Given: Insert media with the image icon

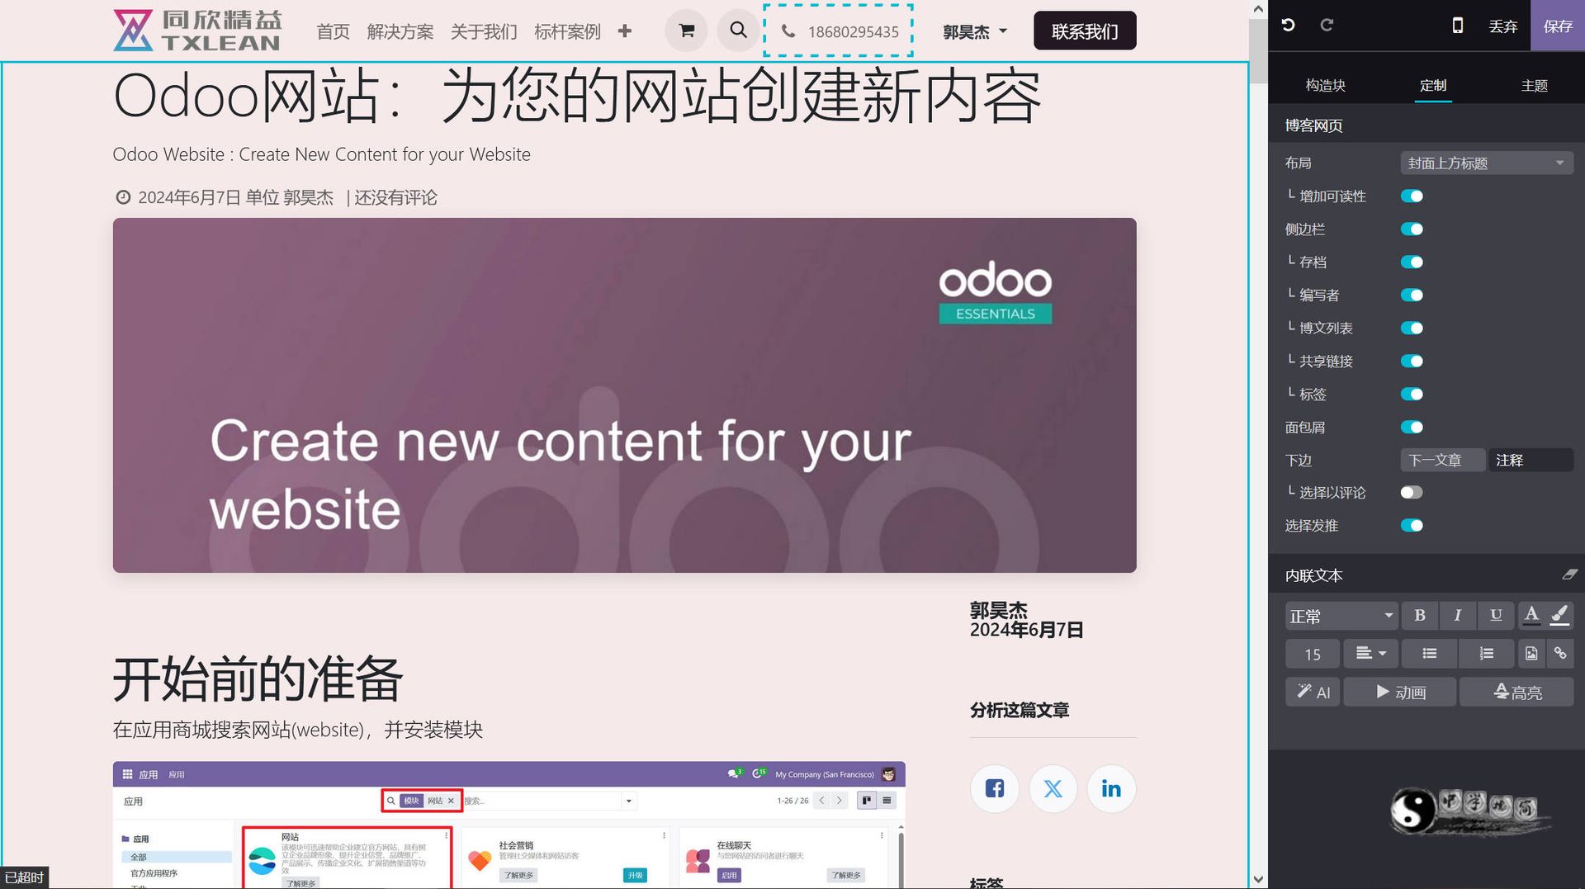Looking at the screenshot, I should point(1531,653).
